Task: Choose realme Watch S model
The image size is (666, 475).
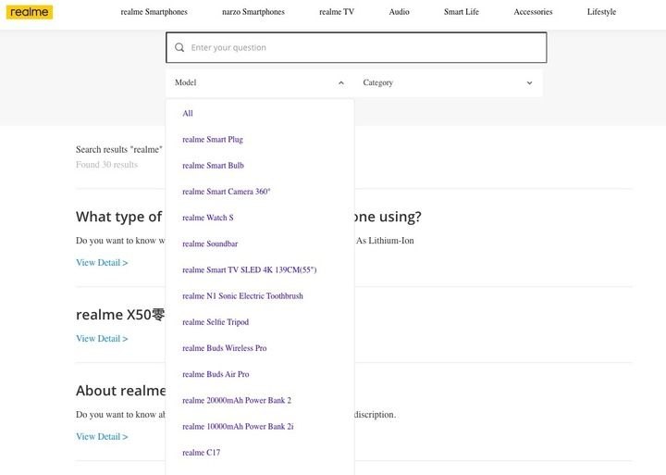Action: [208, 218]
